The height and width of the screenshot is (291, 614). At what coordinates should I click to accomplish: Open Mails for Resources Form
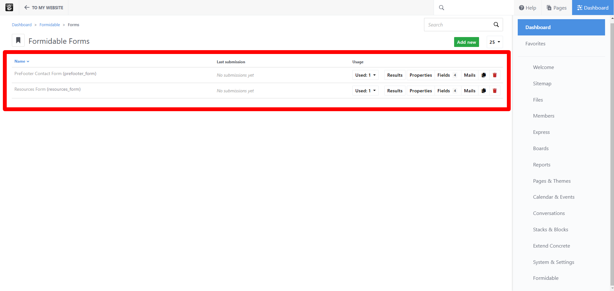pyautogui.click(x=470, y=91)
